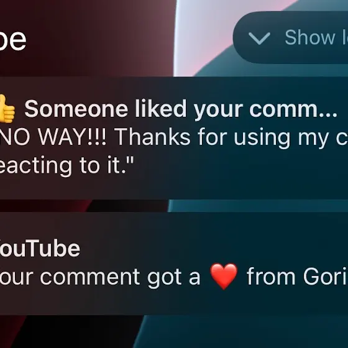
Task: Collapse notifications using the chevron arrow
Action: pos(259,38)
